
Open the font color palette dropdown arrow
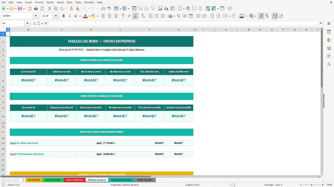click(x=89, y=16)
